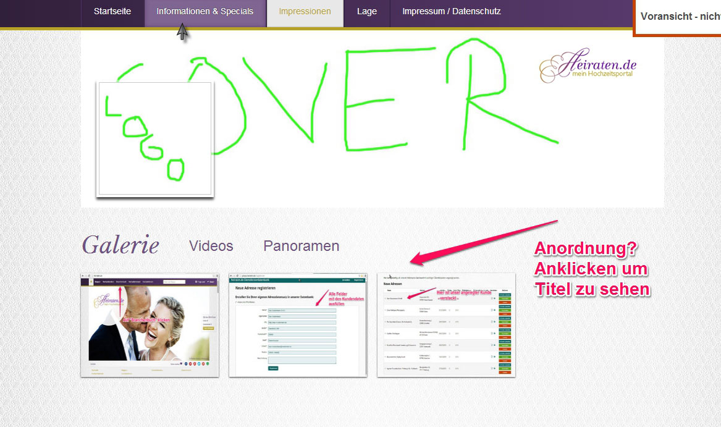This screenshot has height=427, width=721.
Task: Open the Lage page tab
Action: point(366,12)
